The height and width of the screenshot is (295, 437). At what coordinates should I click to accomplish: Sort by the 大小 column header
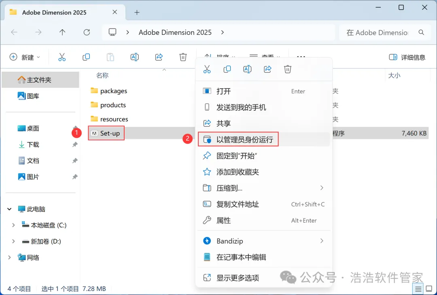click(x=394, y=75)
